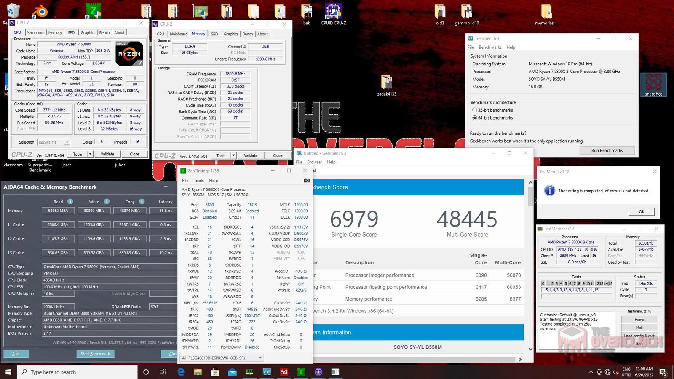674x379 pixels.
Task: Click the AIDA64 64 icon in the taskbar
Action: pyautogui.click(x=284, y=372)
